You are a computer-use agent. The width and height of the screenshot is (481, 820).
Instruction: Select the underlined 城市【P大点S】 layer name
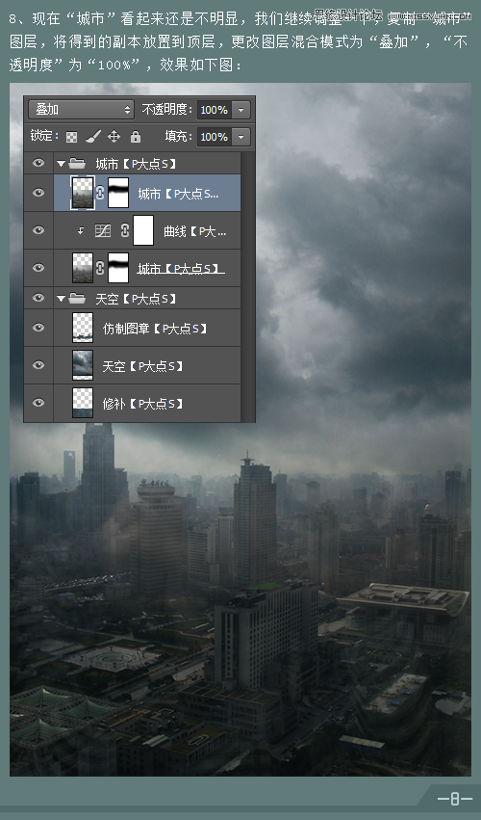point(180,268)
